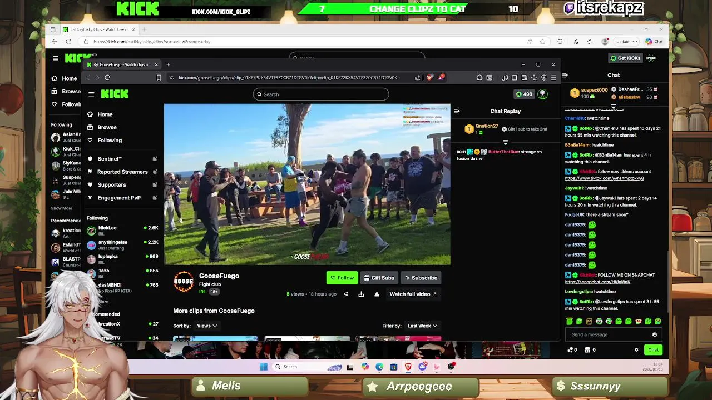Share page via the address bar share icon
Image resolution: width=712 pixels, height=400 pixels.
(417, 78)
